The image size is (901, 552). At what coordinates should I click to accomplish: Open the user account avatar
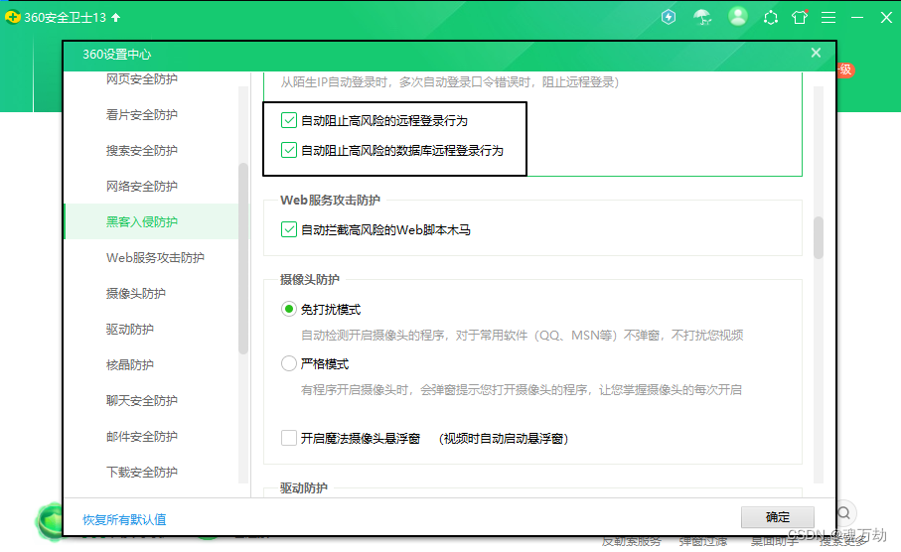coord(738,17)
